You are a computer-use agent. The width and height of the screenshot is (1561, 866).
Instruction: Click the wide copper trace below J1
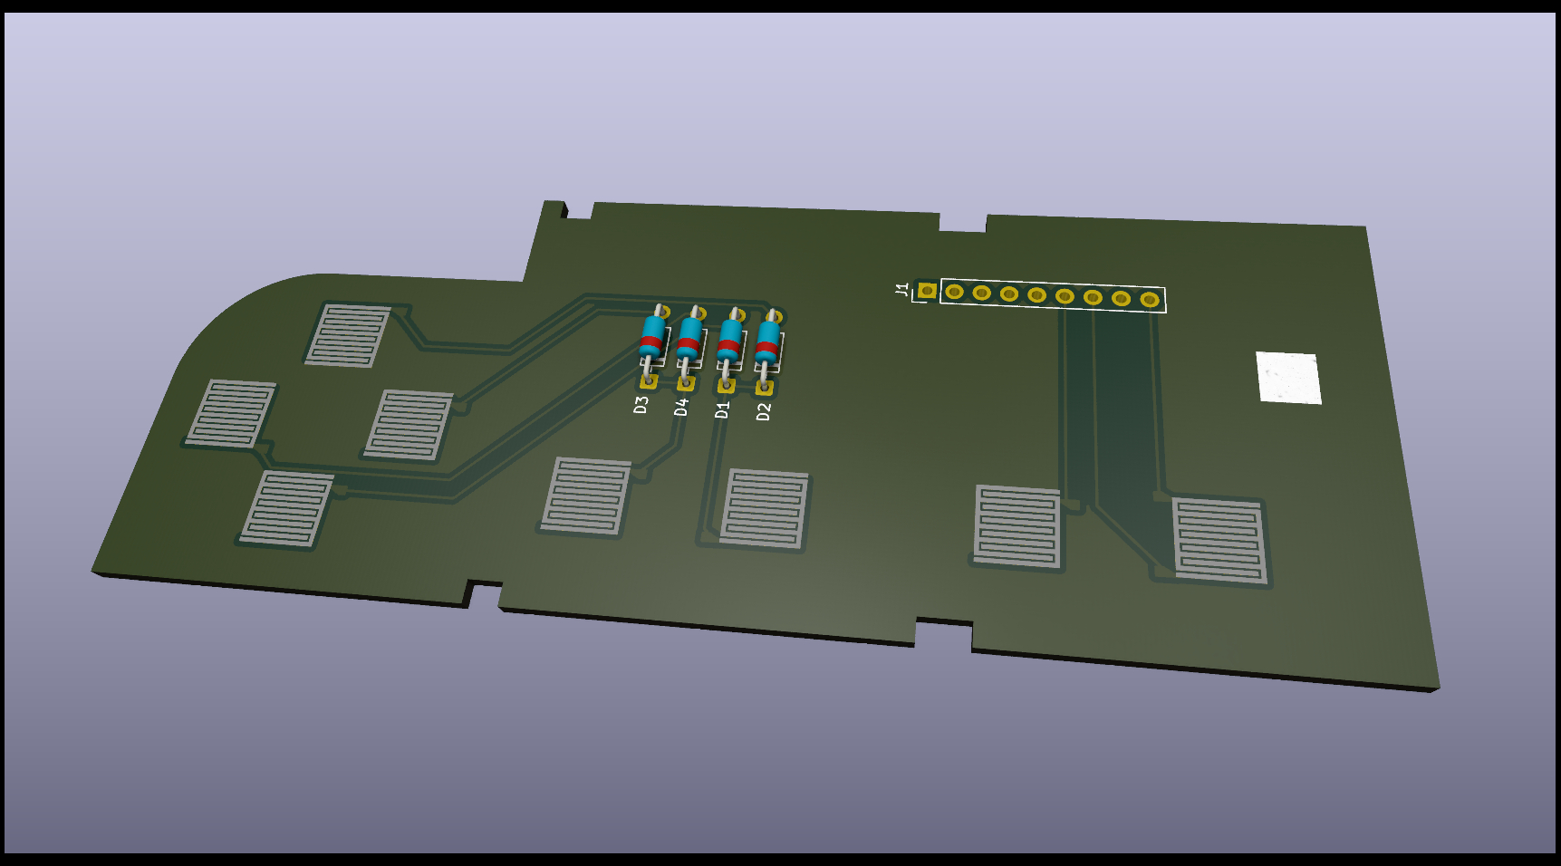coord(1123,408)
